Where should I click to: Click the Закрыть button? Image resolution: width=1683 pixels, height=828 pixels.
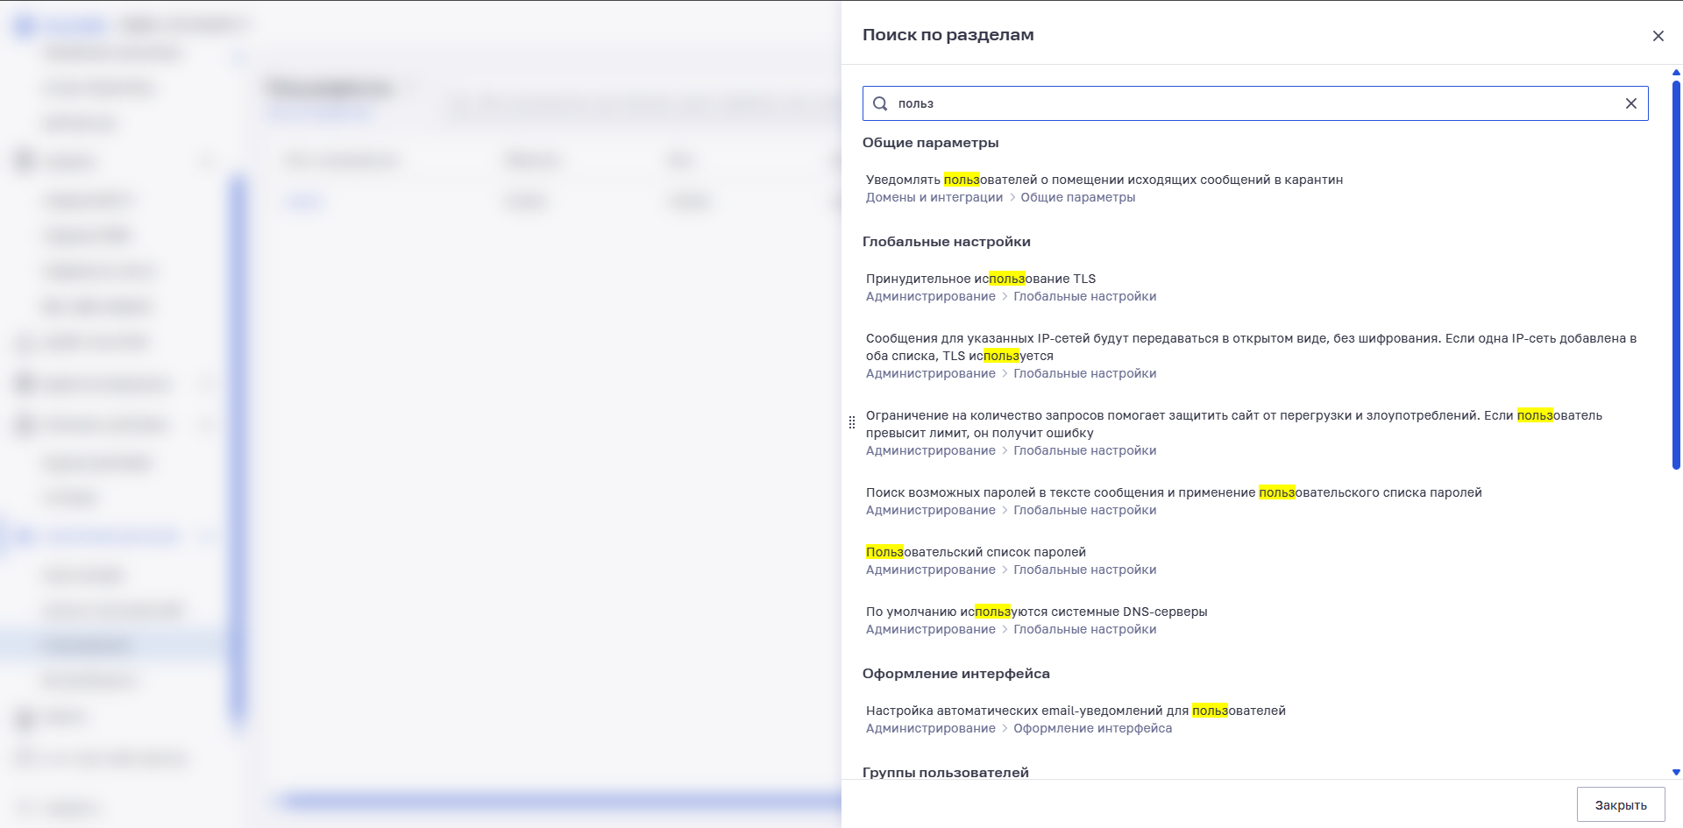[x=1620, y=805]
